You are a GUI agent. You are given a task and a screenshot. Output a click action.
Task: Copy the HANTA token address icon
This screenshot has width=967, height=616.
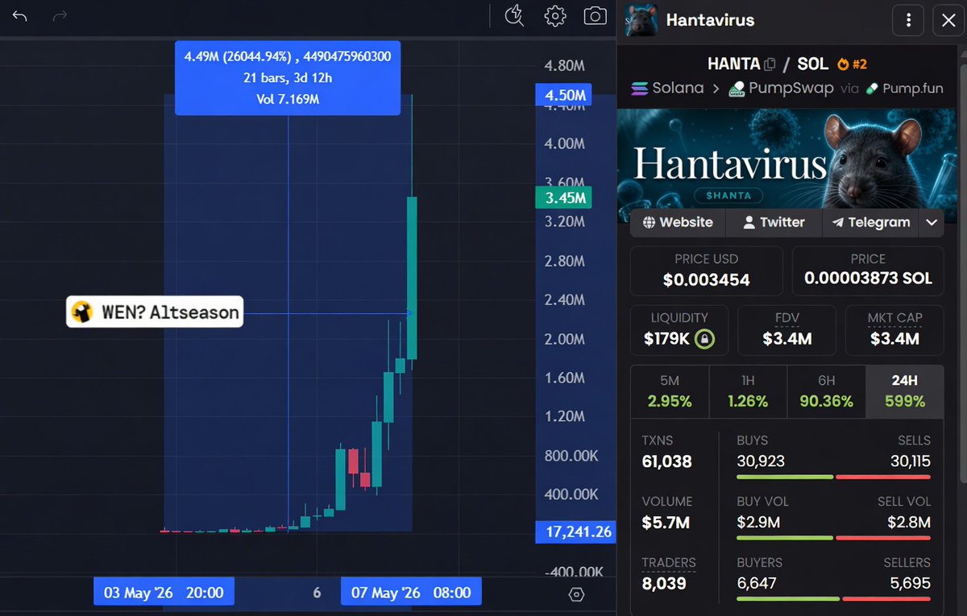770,64
